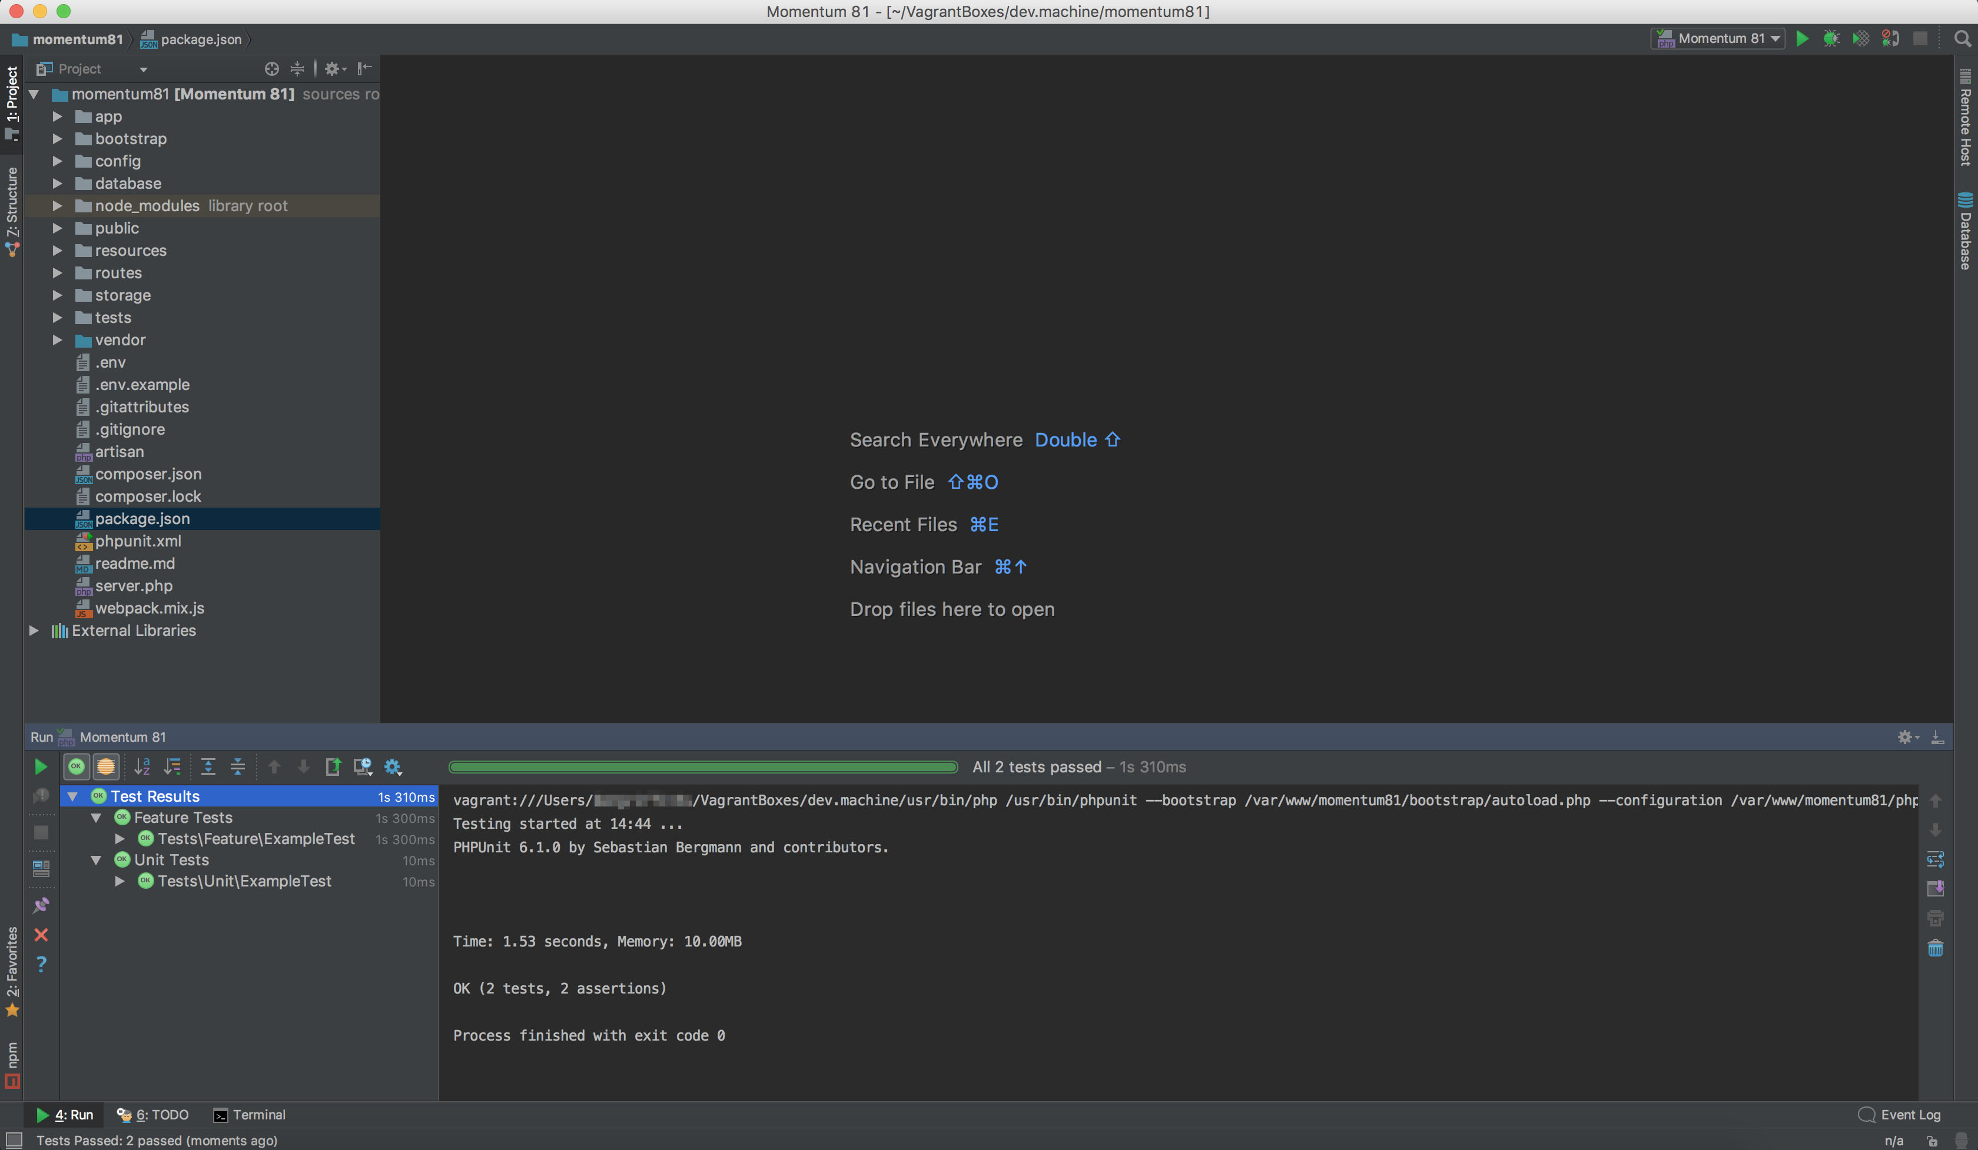Click the green test progress bar
The height and width of the screenshot is (1150, 1978).
click(702, 766)
